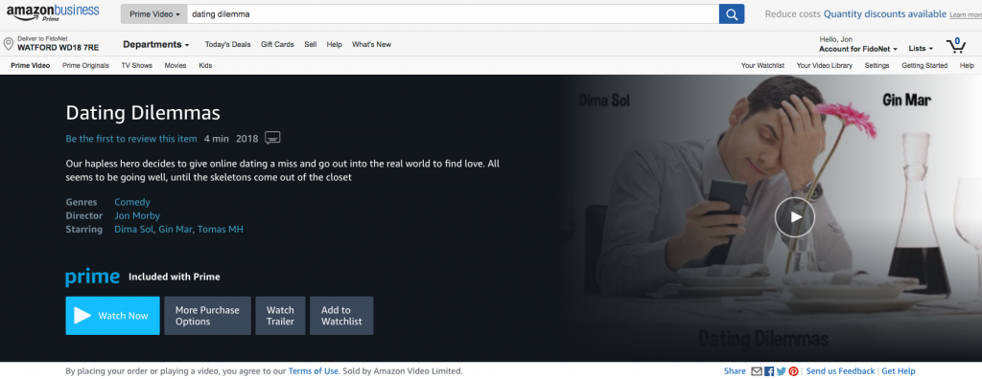This screenshot has width=982, height=379.
Task: Switch to TV Shows
Action: click(136, 65)
